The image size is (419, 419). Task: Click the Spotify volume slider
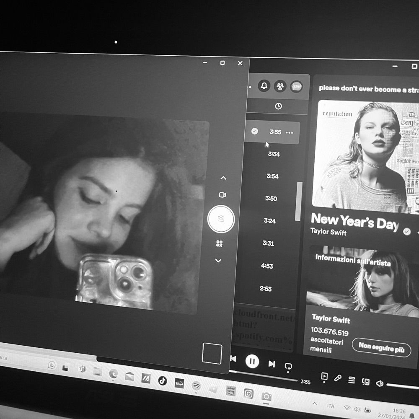403,386
